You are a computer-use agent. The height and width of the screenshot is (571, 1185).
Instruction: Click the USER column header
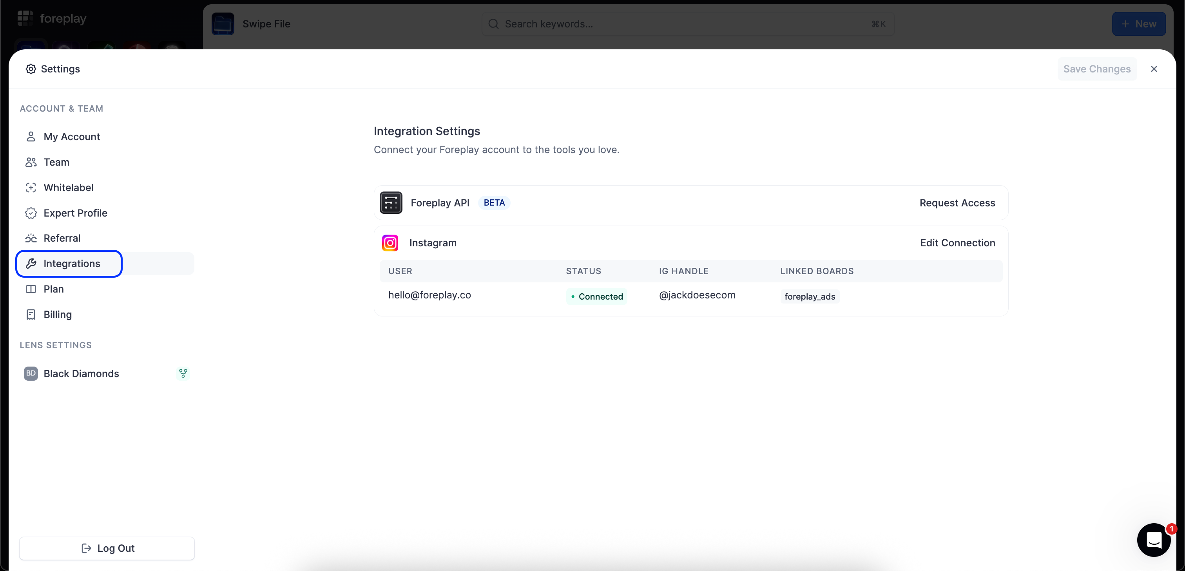tap(400, 271)
